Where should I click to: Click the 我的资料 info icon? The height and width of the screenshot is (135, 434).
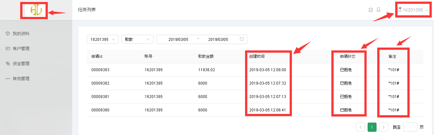[8, 34]
